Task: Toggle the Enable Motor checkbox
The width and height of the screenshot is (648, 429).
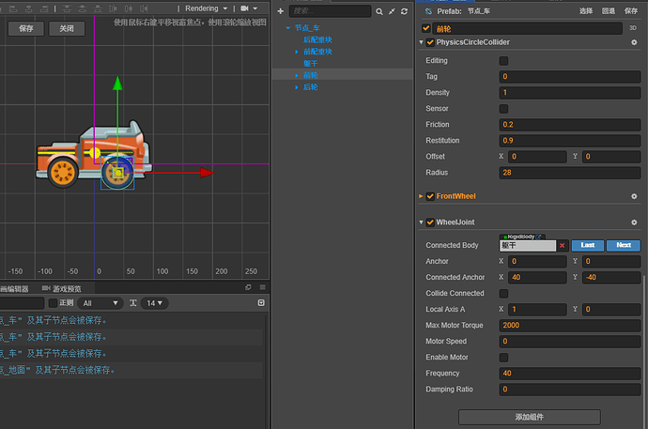Action: [504, 358]
